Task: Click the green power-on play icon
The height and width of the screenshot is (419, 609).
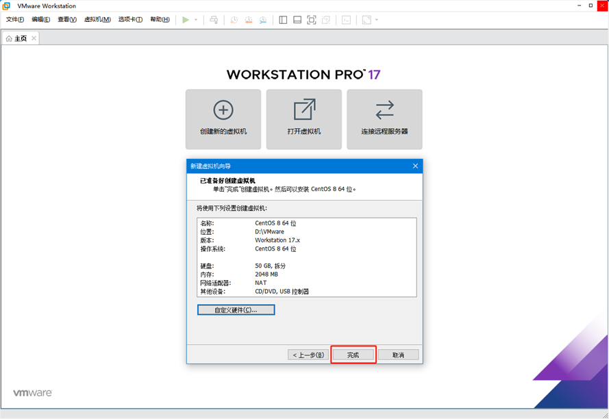Action: 186,20
